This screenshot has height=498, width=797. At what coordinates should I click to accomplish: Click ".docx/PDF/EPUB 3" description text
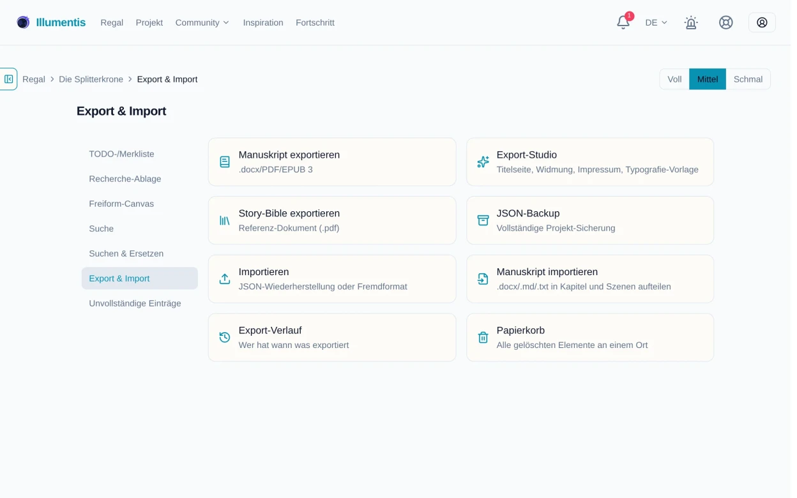coord(276,170)
